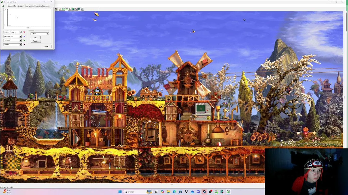Open the Windows Start menu

120,192
